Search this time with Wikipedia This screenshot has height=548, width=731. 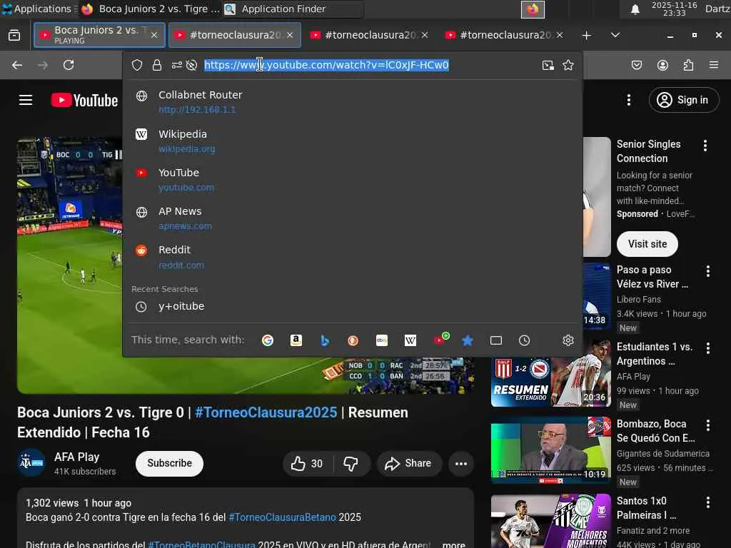click(x=410, y=340)
